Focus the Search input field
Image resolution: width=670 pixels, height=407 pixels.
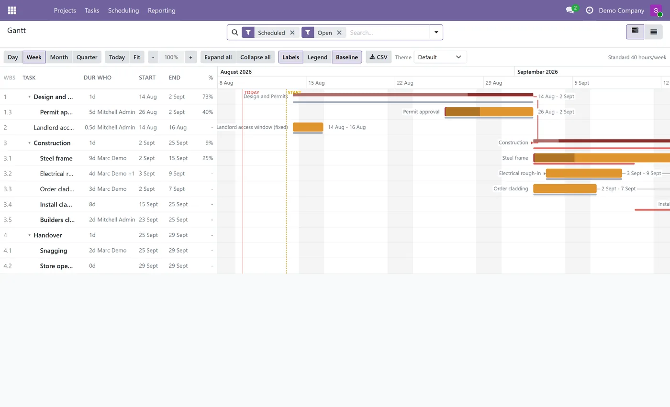[388, 33]
